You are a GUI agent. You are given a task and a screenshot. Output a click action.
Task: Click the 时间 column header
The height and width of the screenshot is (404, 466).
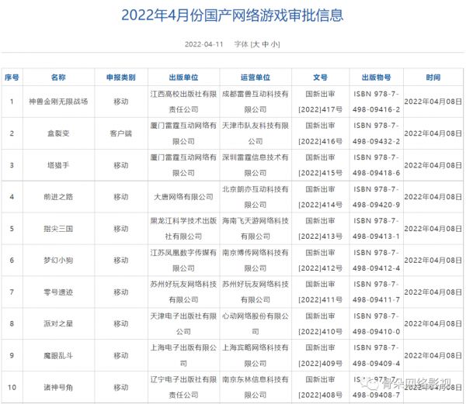coord(433,78)
